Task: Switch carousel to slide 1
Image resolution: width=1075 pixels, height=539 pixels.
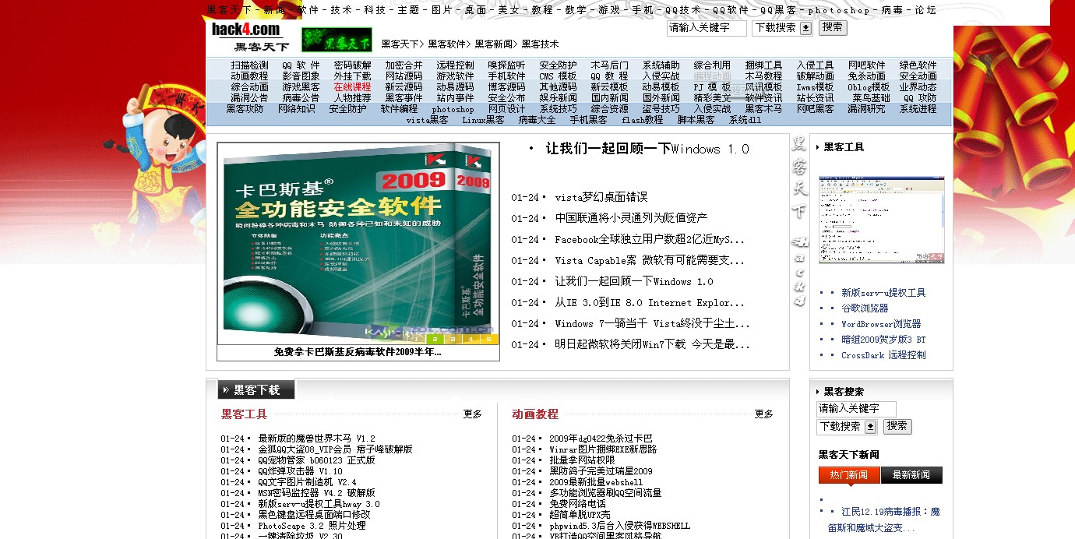Action: pos(416,339)
